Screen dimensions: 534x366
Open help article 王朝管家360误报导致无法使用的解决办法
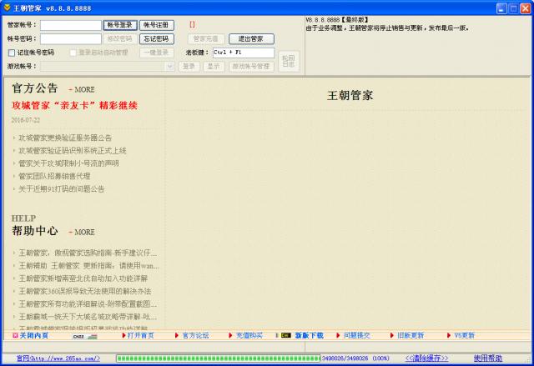(85, 291)
